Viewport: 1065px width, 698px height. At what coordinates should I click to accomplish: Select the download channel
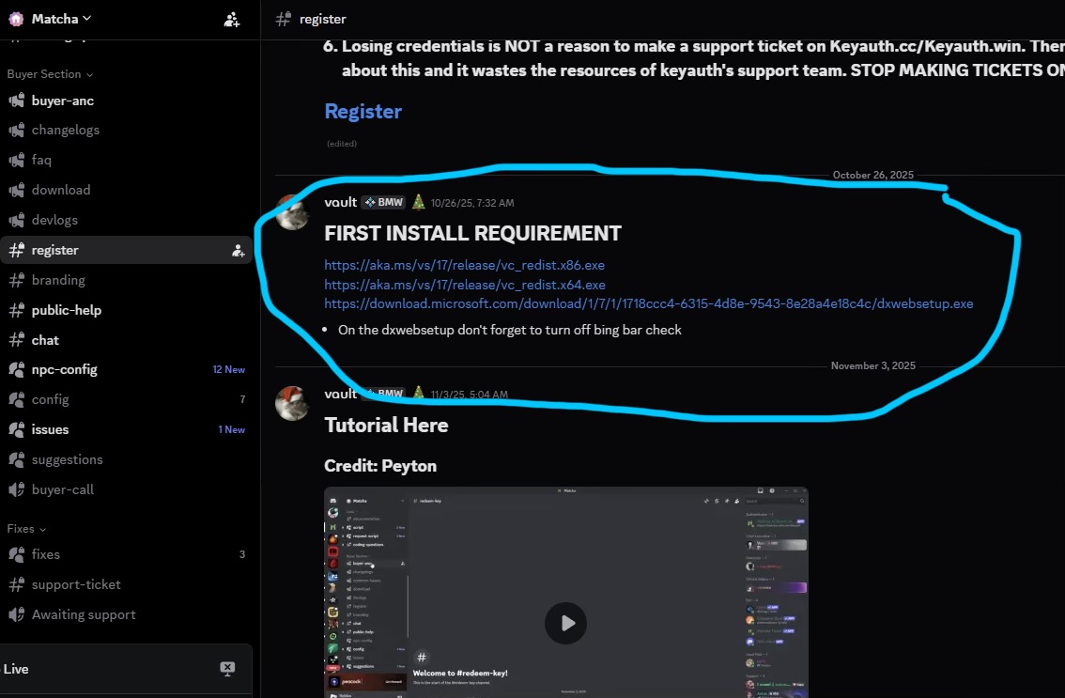coord(60,190)
